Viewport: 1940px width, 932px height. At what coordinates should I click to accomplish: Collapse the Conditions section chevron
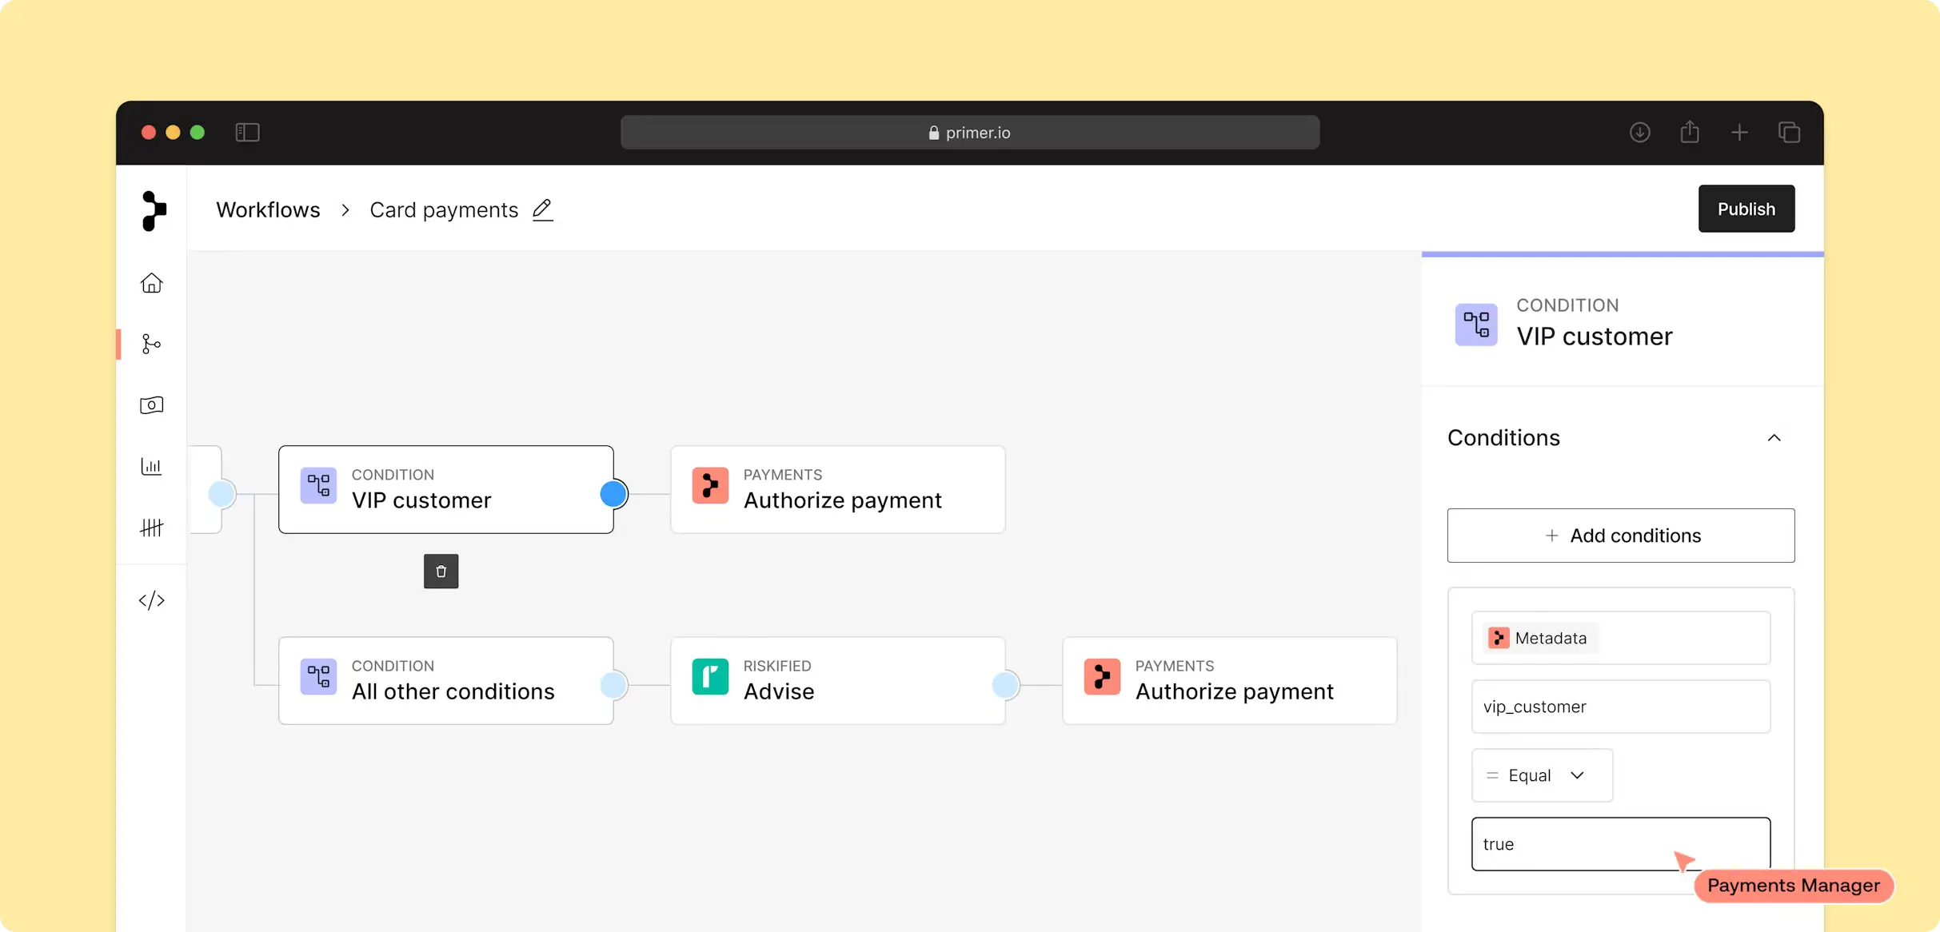(x=1774, y=438)
